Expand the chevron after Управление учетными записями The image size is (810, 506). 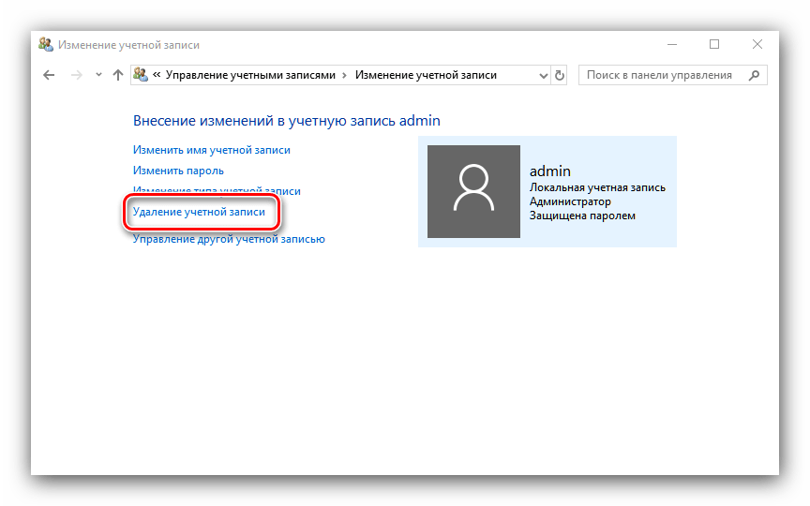coord(345,75)
